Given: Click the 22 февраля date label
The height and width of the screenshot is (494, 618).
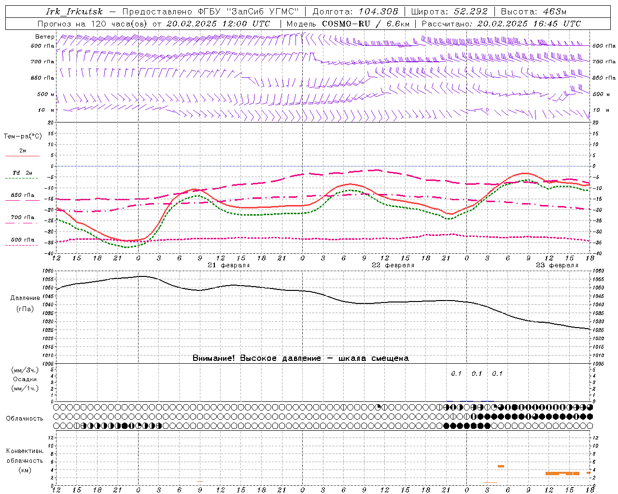Looking at the screenshot, I should click(393, 265).
